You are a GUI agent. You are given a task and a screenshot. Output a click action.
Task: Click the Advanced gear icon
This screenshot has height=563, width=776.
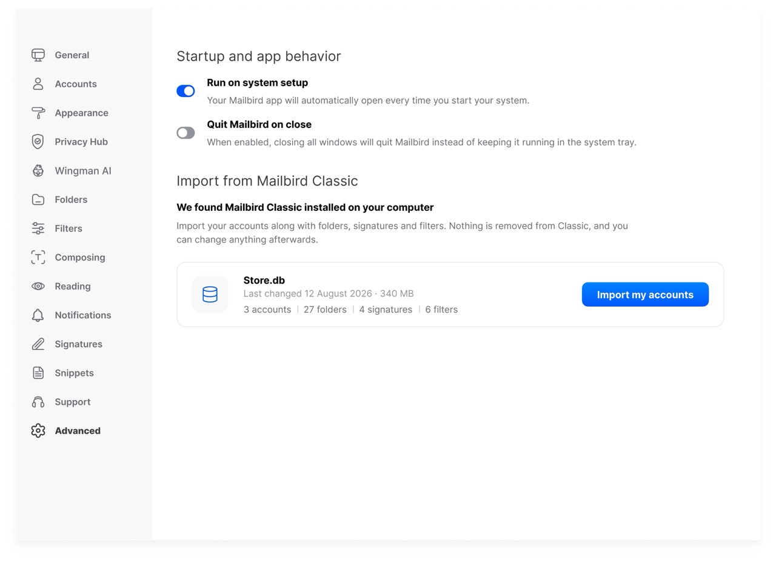38,431
